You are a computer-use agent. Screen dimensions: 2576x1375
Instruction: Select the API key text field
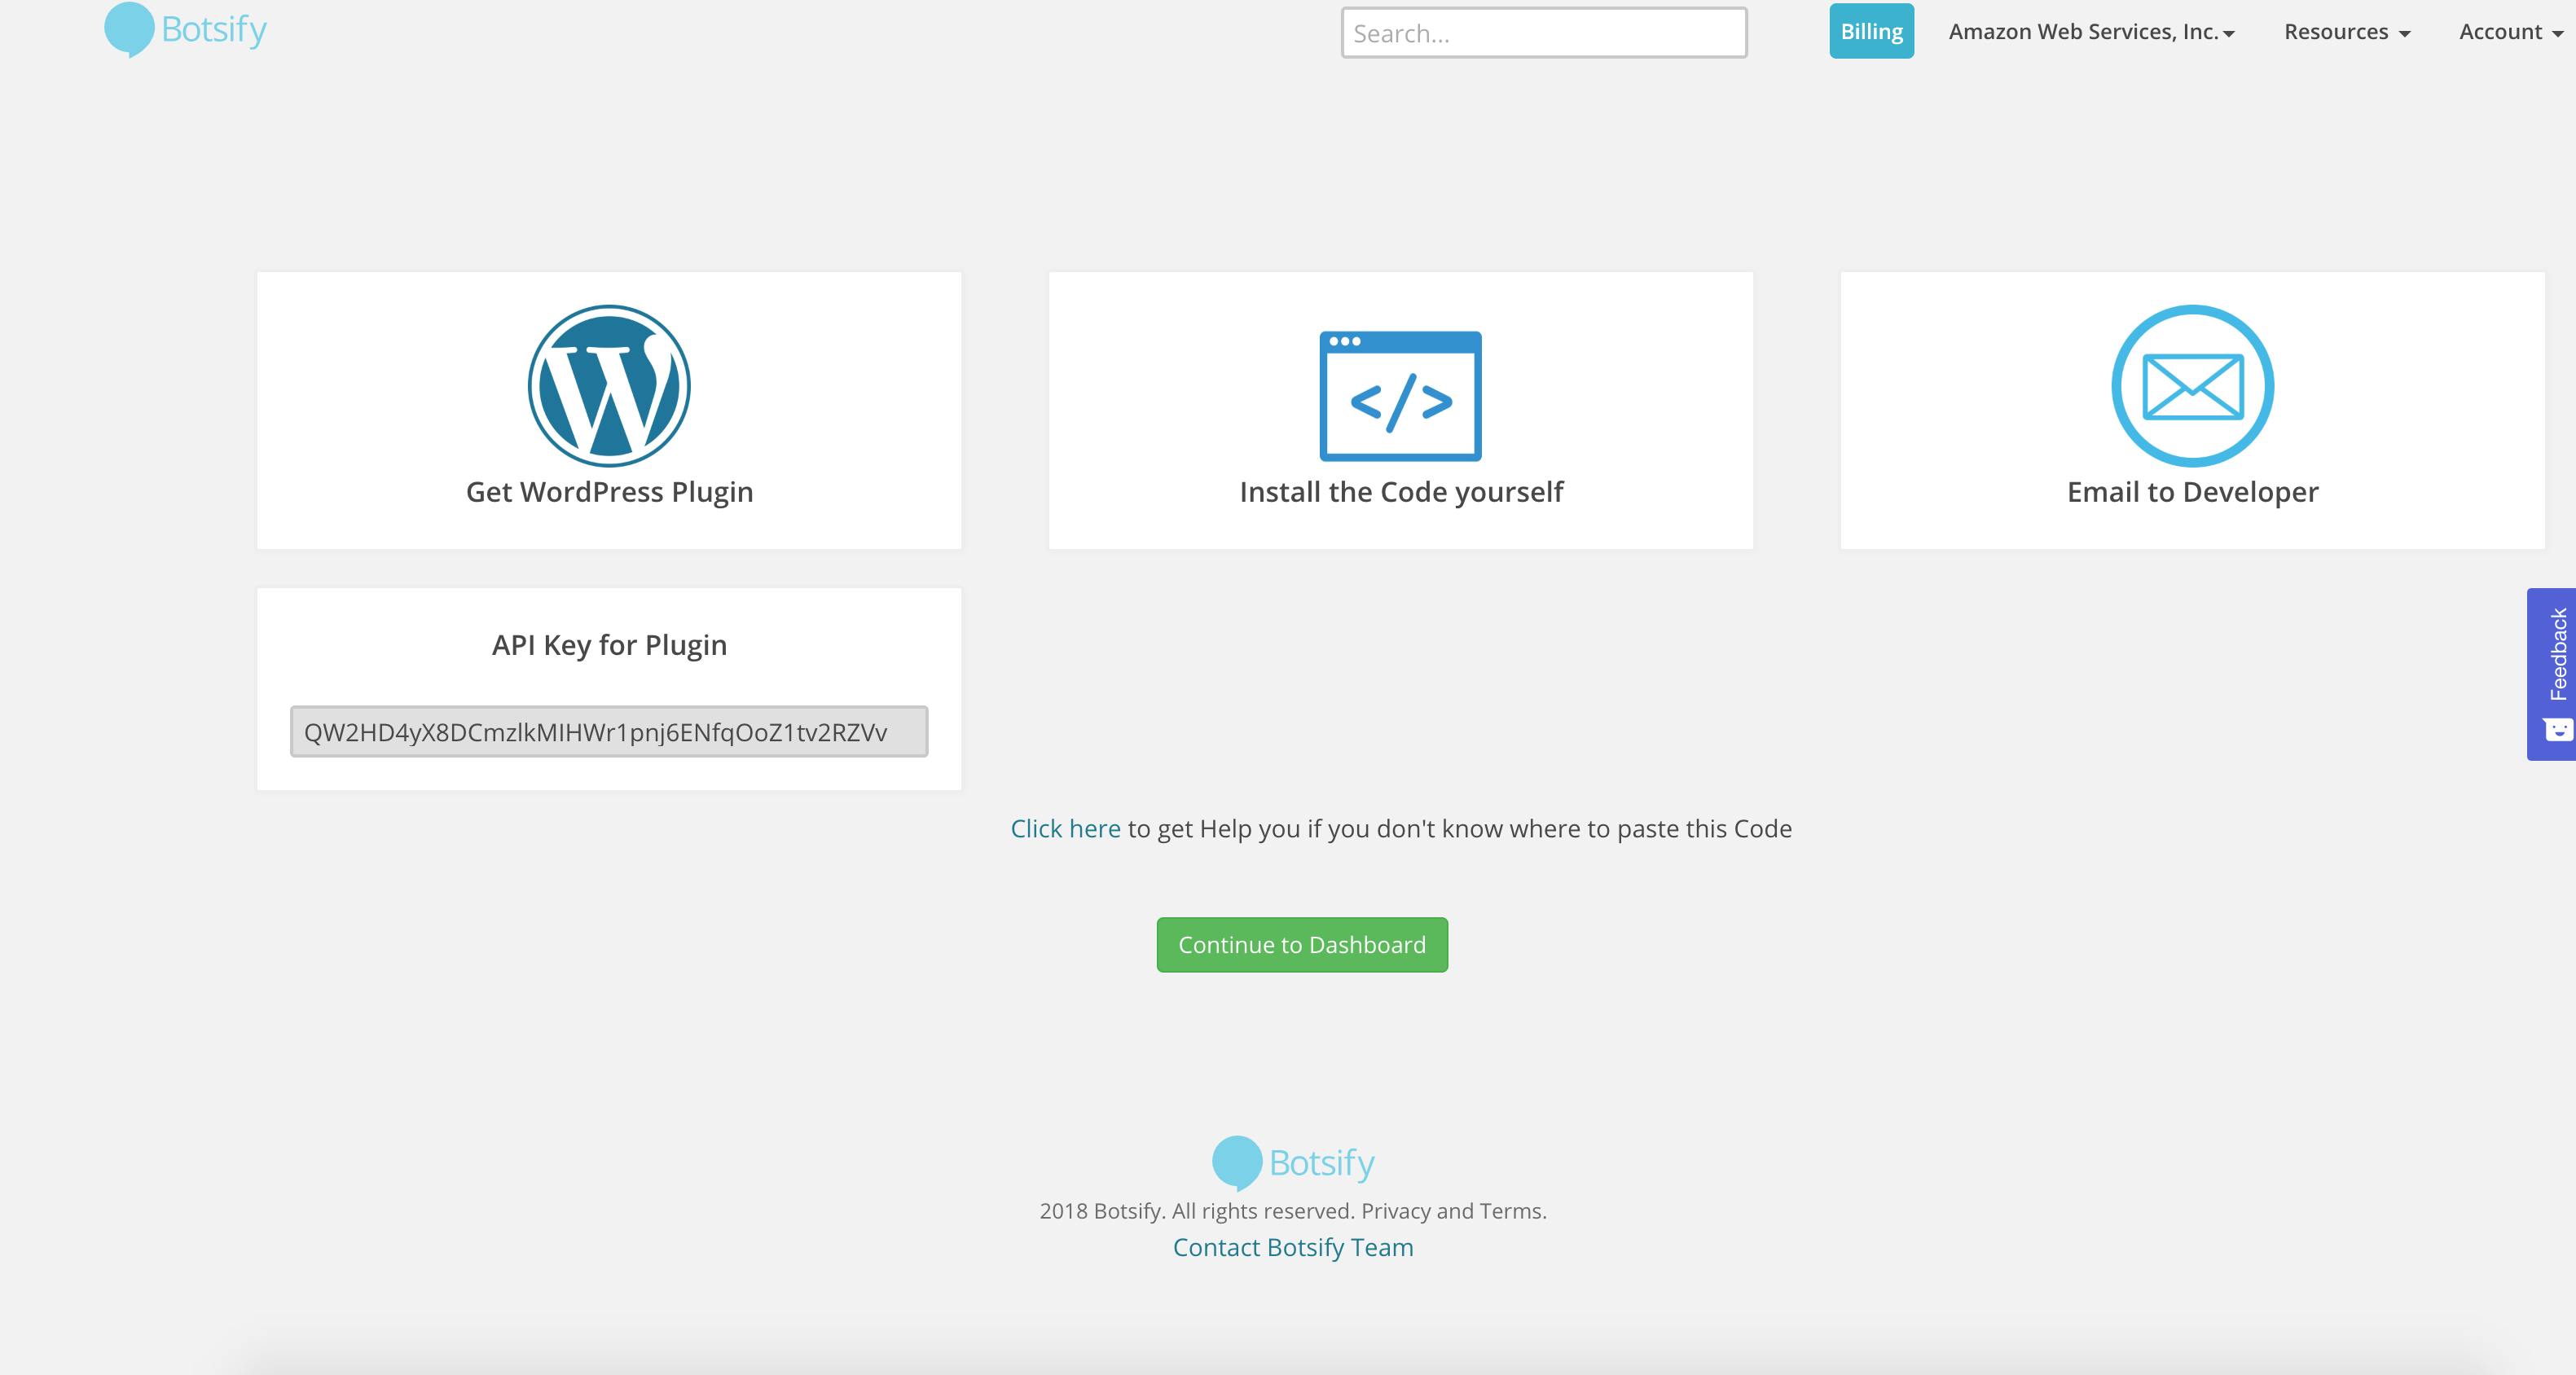[x=609, y=732]
